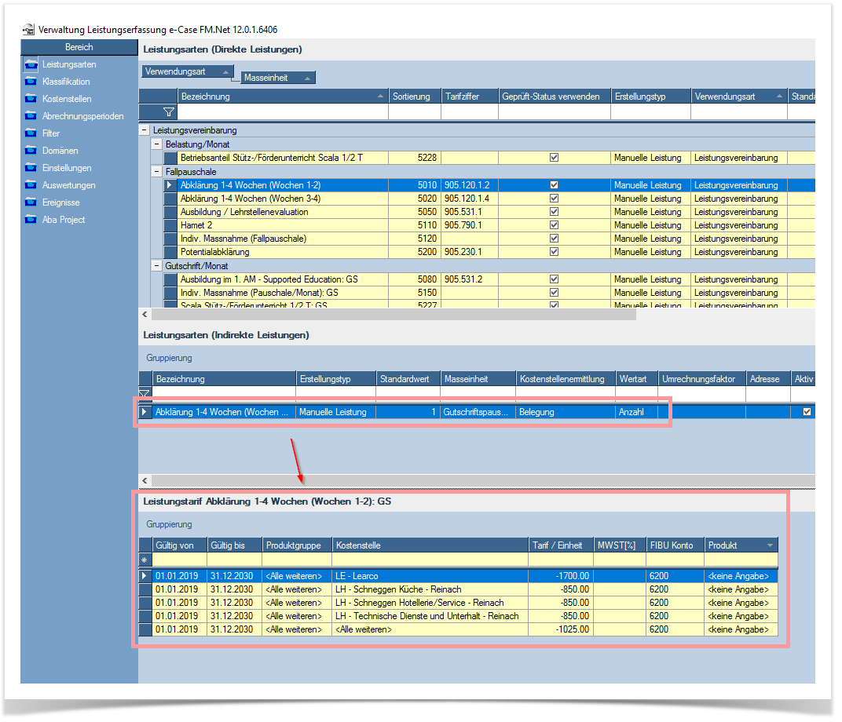Click row arrow of selected indirect service row
Screen dimensions: 842x722
(144, 412)
